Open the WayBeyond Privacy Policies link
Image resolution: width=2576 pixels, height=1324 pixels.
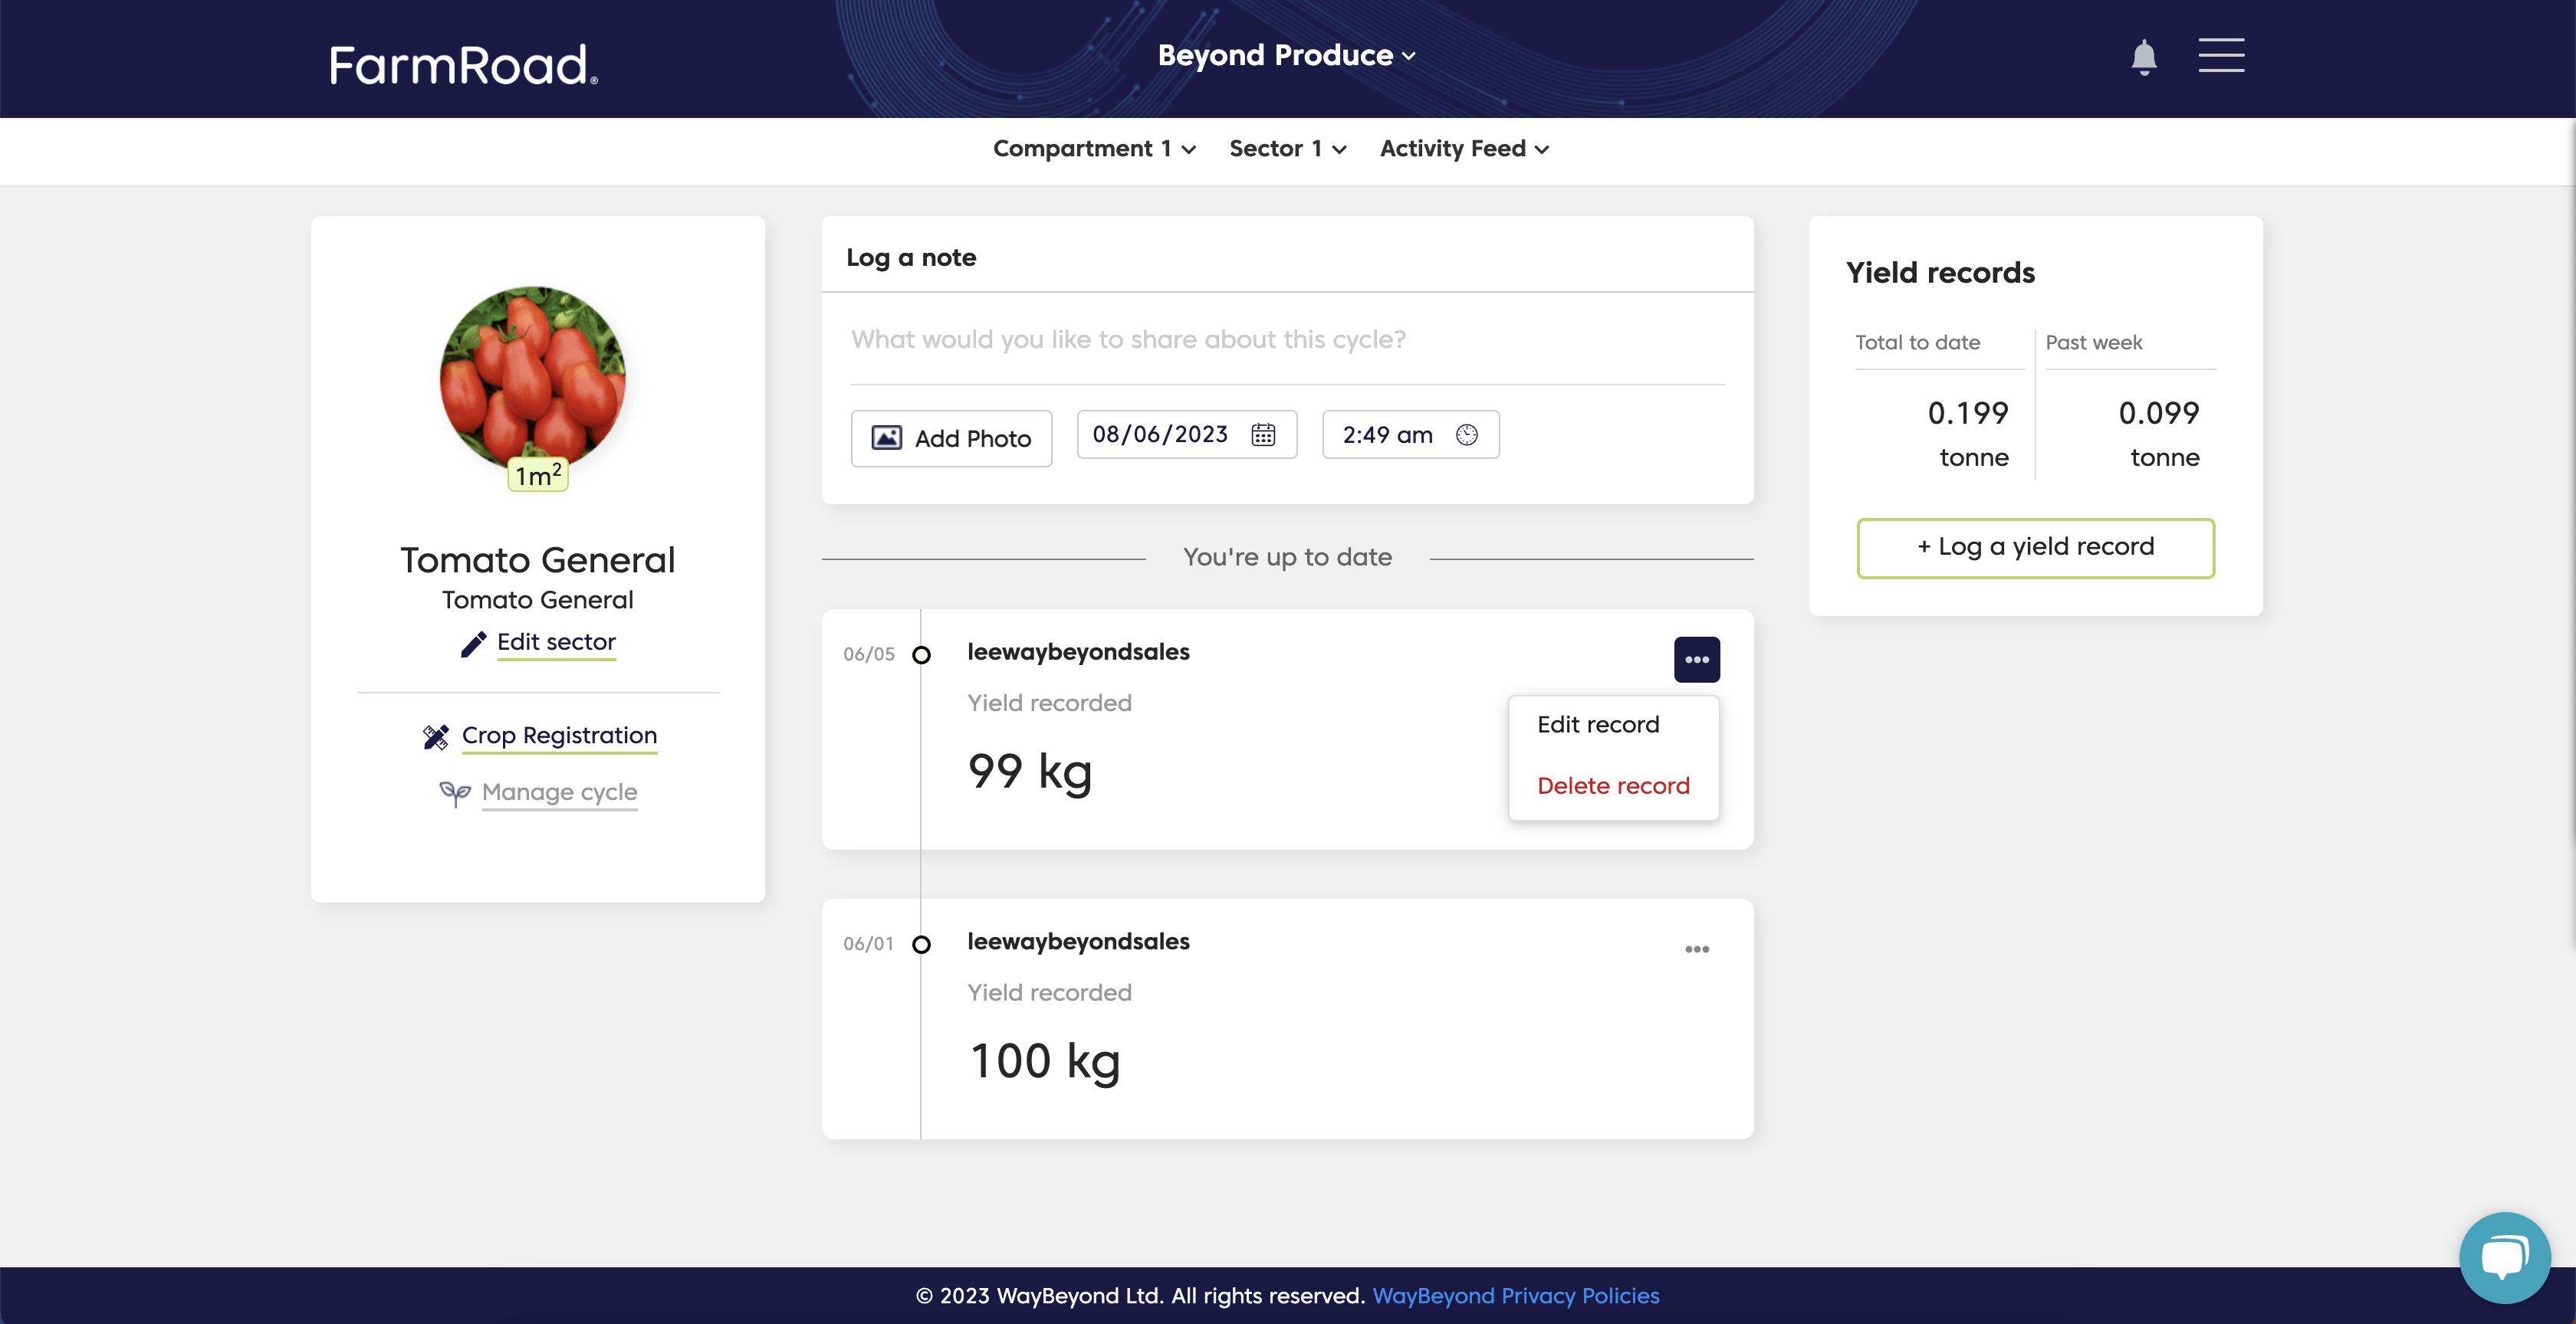pyautogui.click(x=1515, y=1296)
